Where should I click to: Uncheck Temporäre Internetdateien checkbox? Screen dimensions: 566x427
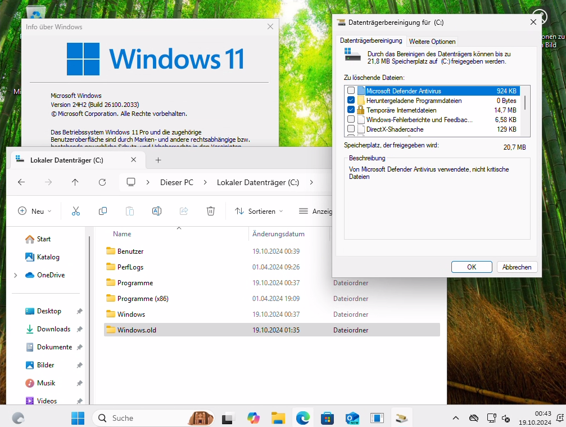[x=351, y=110]
